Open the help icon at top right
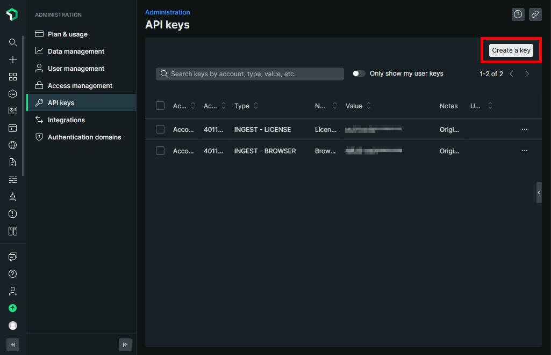551x355 pixels. point(518,14)
